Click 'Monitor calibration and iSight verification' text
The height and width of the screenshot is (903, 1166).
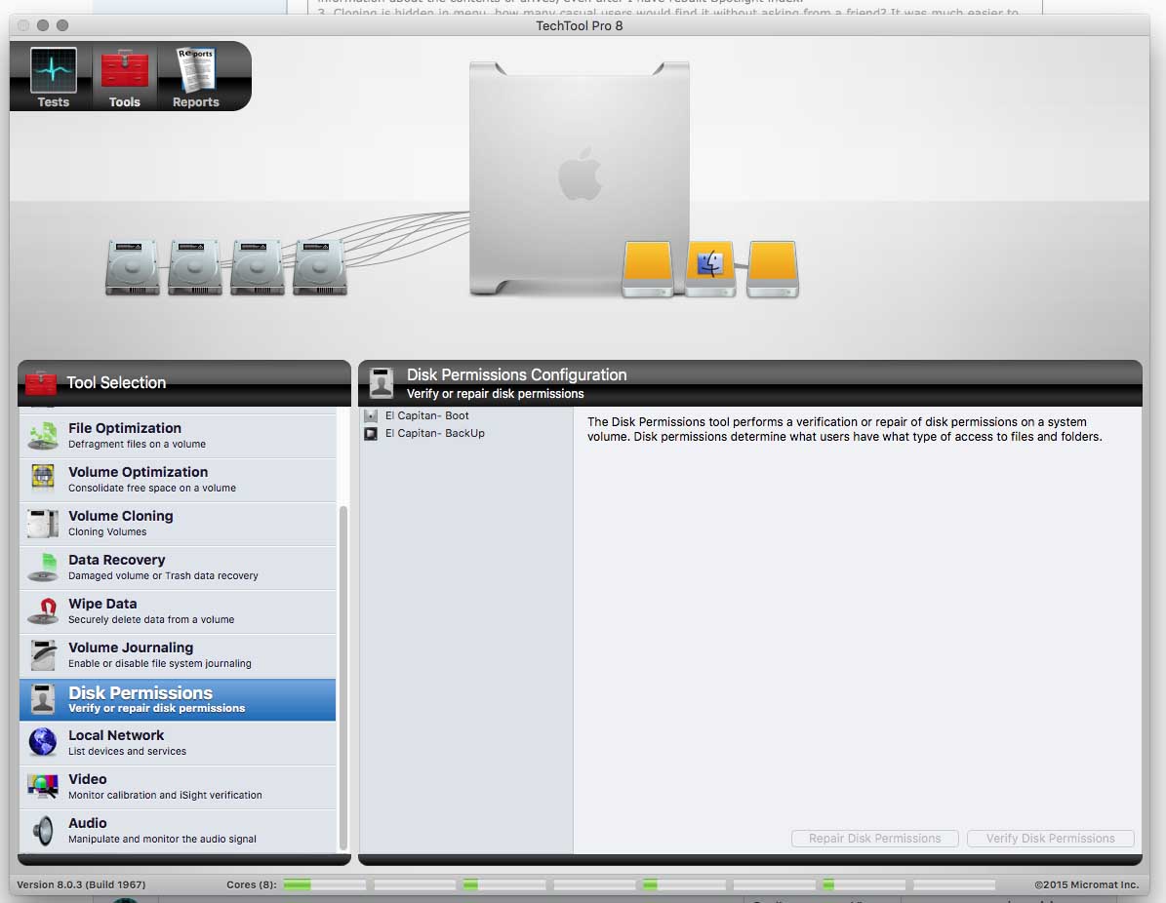(x=165, y=795)
